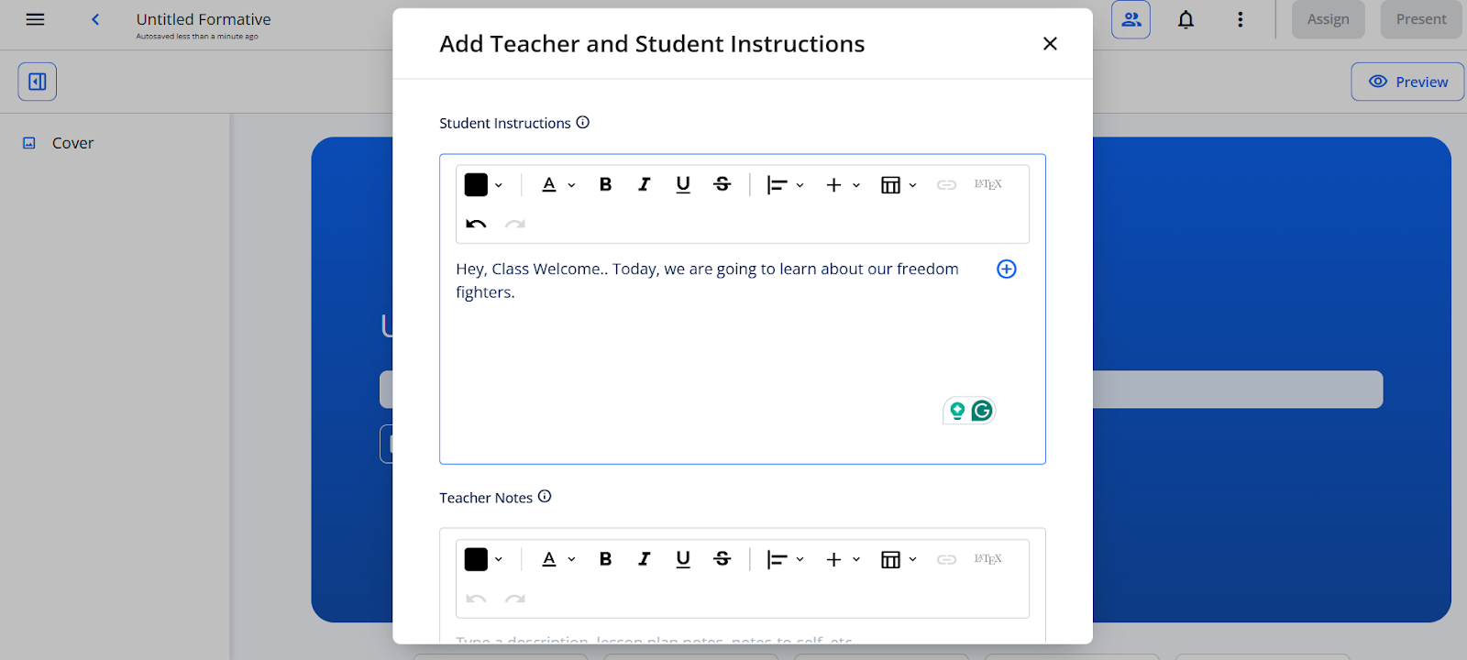Toggle bold in Teacher Notes toolbar

[605, 559]
